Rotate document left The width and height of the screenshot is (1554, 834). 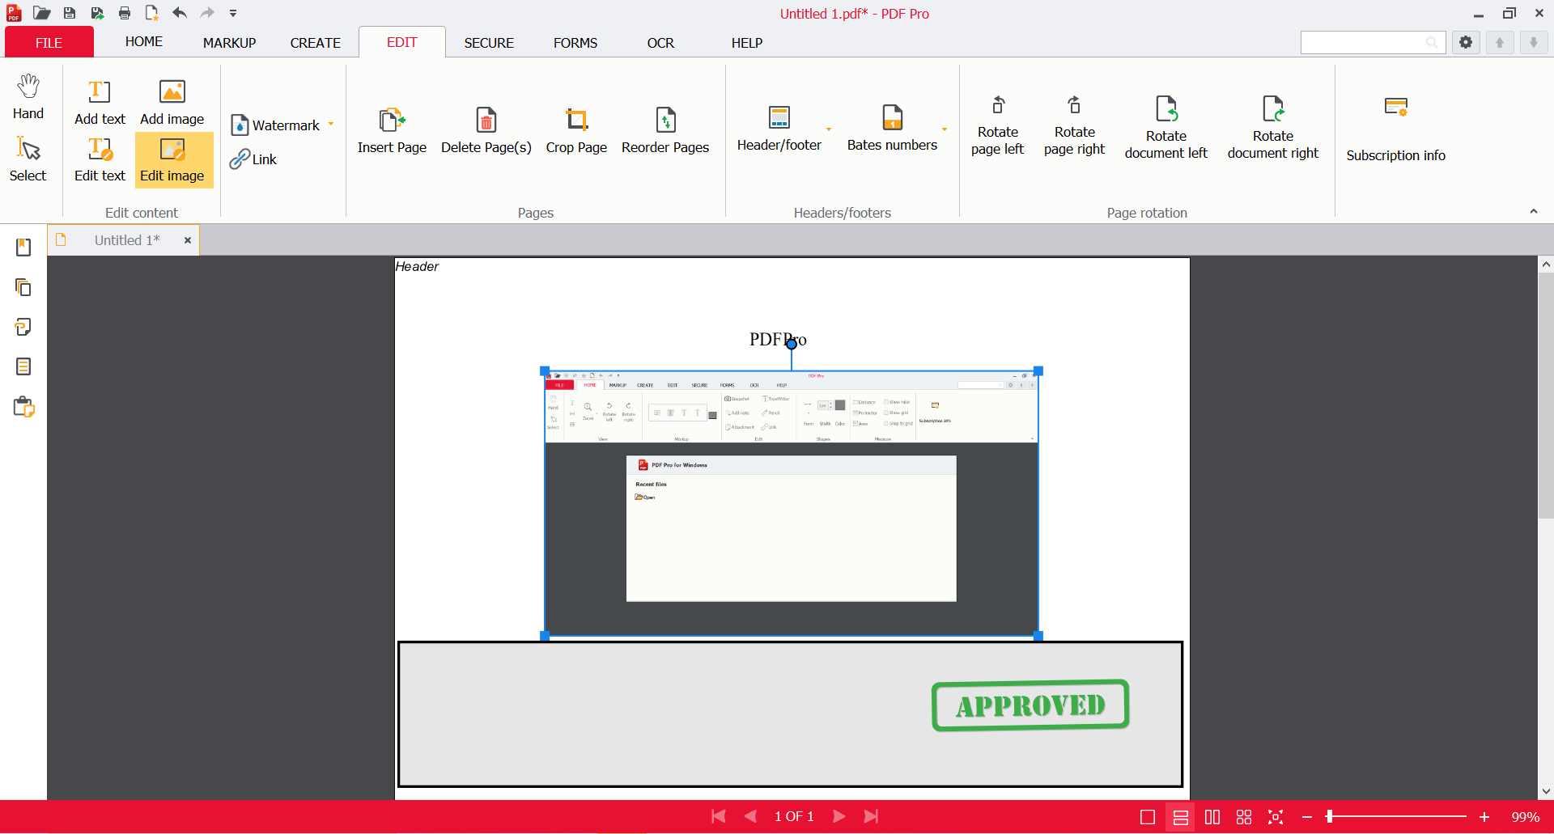(x=1165, y=128)
